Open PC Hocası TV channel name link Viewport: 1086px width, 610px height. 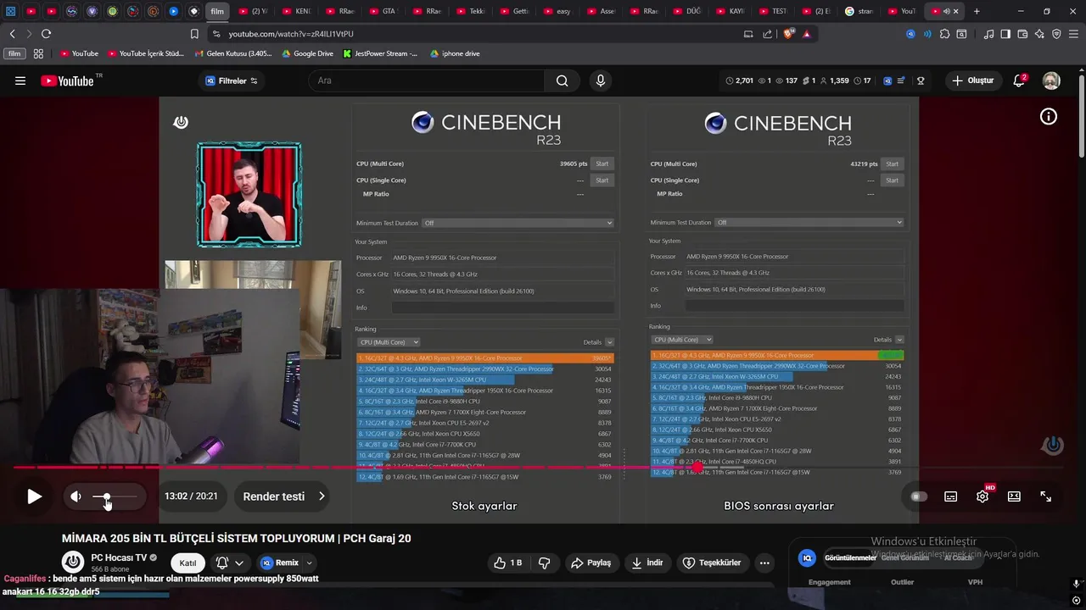pos(119,557)
